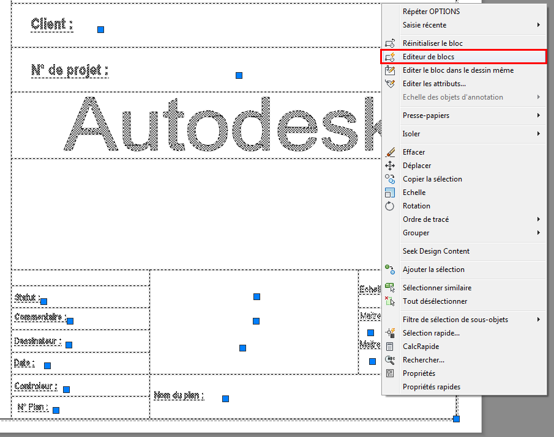Click the blue grip beside Contrôleur :
The width and height of the screenshot is (554, 437).
pyautogui.click(x=67, y=389)
